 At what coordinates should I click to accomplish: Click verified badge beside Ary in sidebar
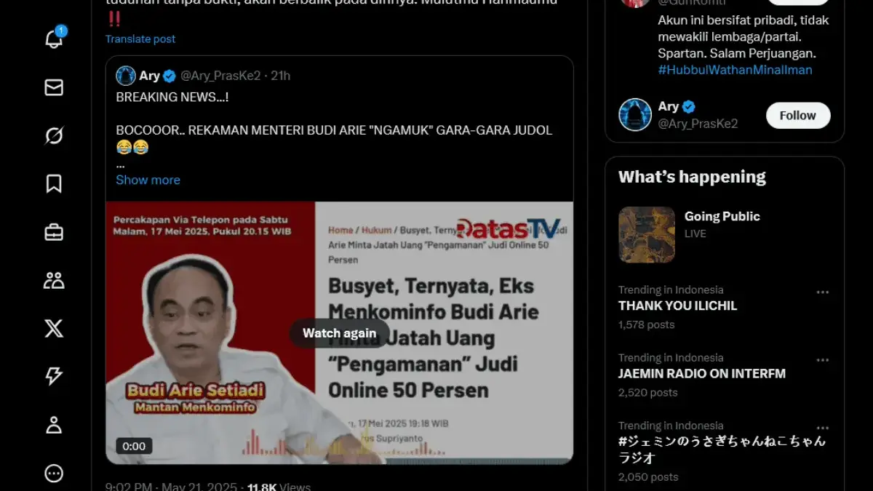click(x=688, y=106)
